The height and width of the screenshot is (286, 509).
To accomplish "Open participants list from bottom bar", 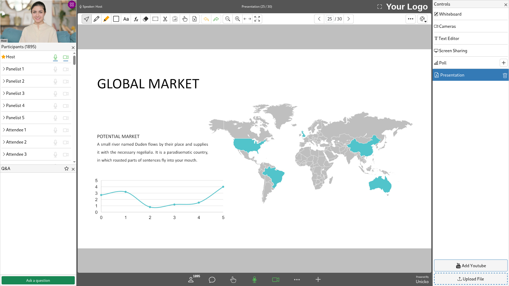I will [191, 280].
